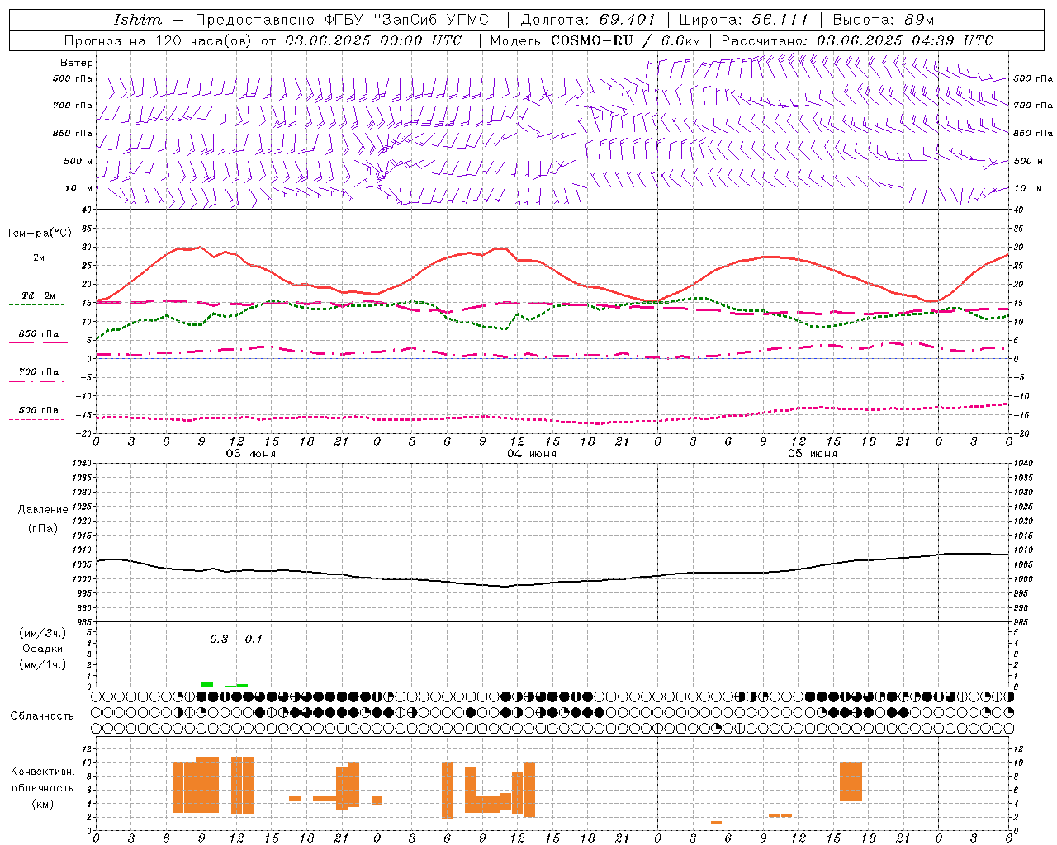Click the small orange bar near 05 июня 9–12h

click(780, 815)
